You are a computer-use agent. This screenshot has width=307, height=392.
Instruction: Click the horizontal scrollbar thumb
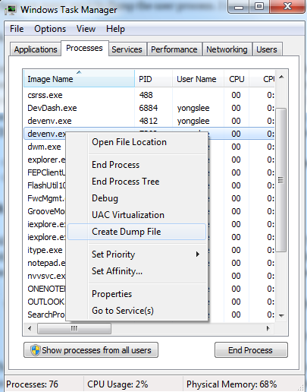74,329
